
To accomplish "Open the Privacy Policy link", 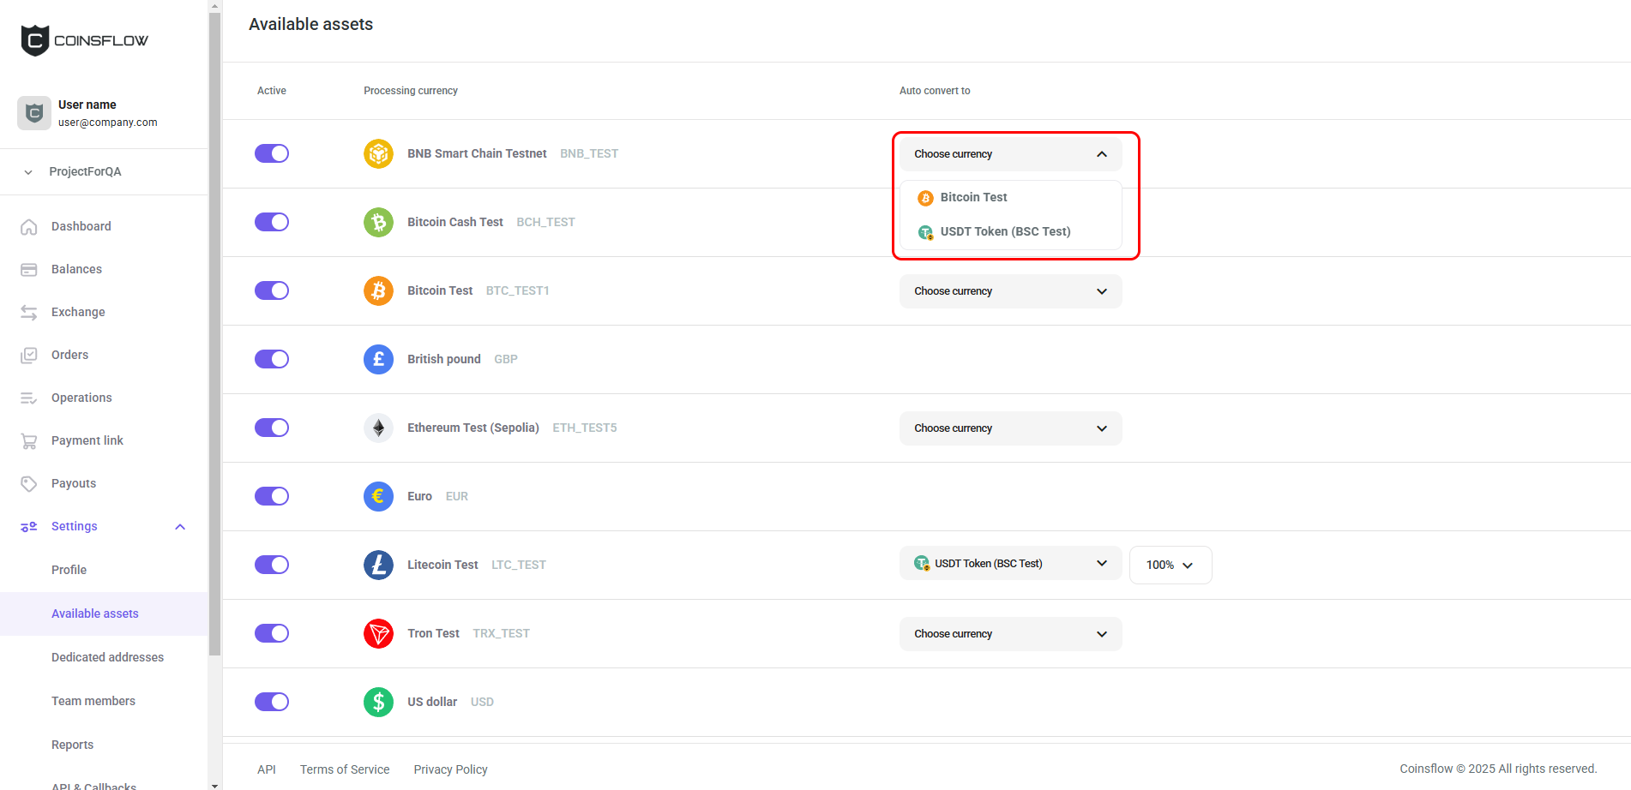I will (450, 769).
